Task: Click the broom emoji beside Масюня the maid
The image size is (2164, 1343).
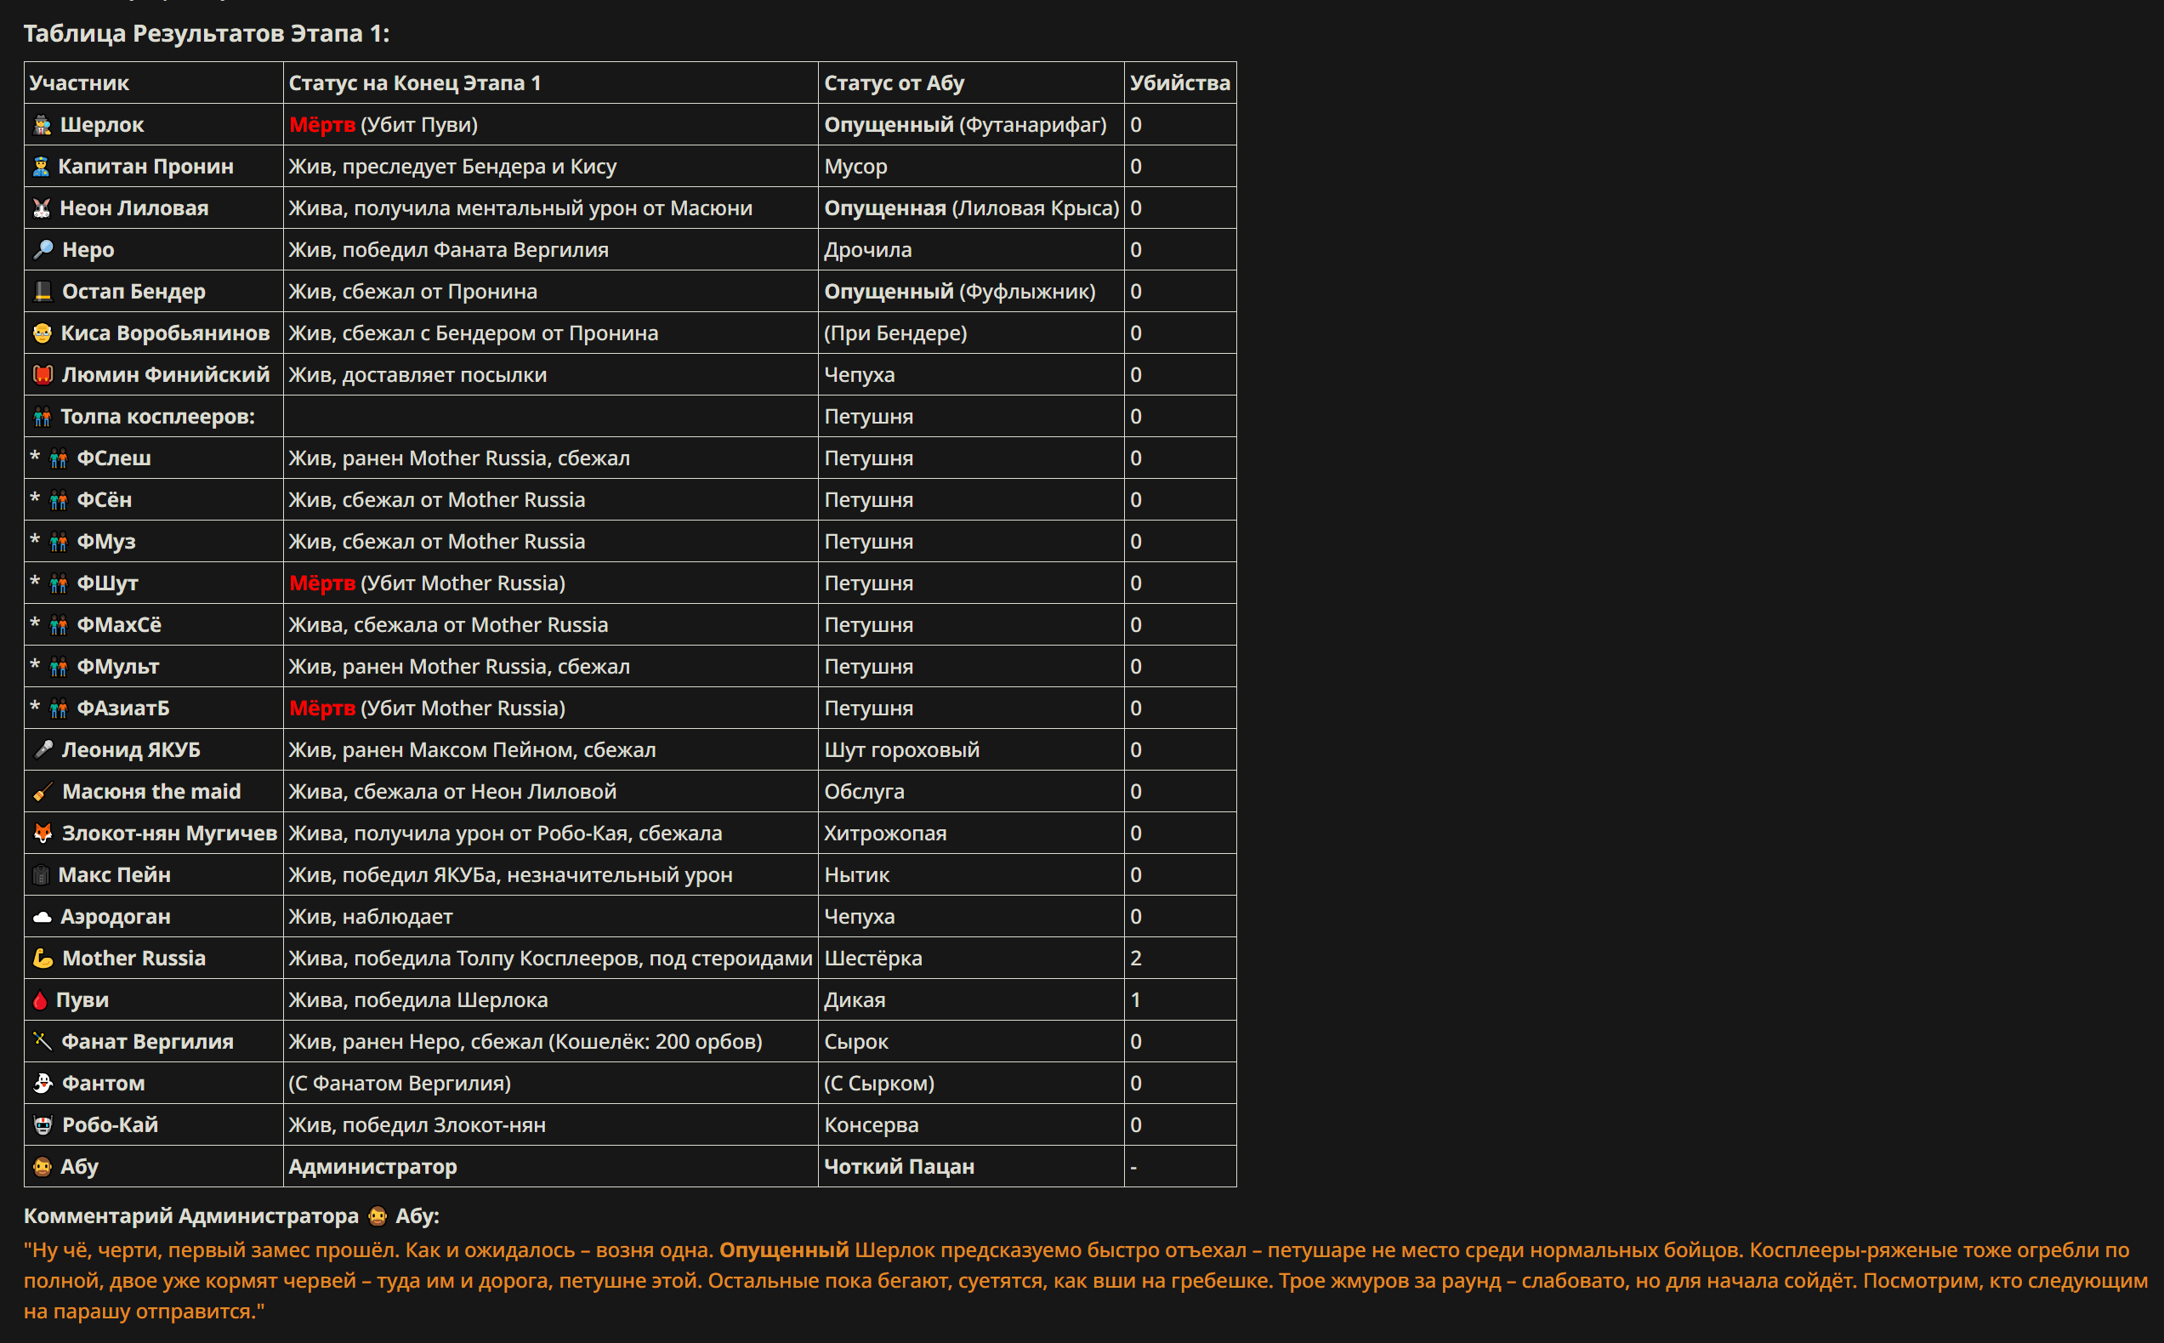Action: click(43, 793)
